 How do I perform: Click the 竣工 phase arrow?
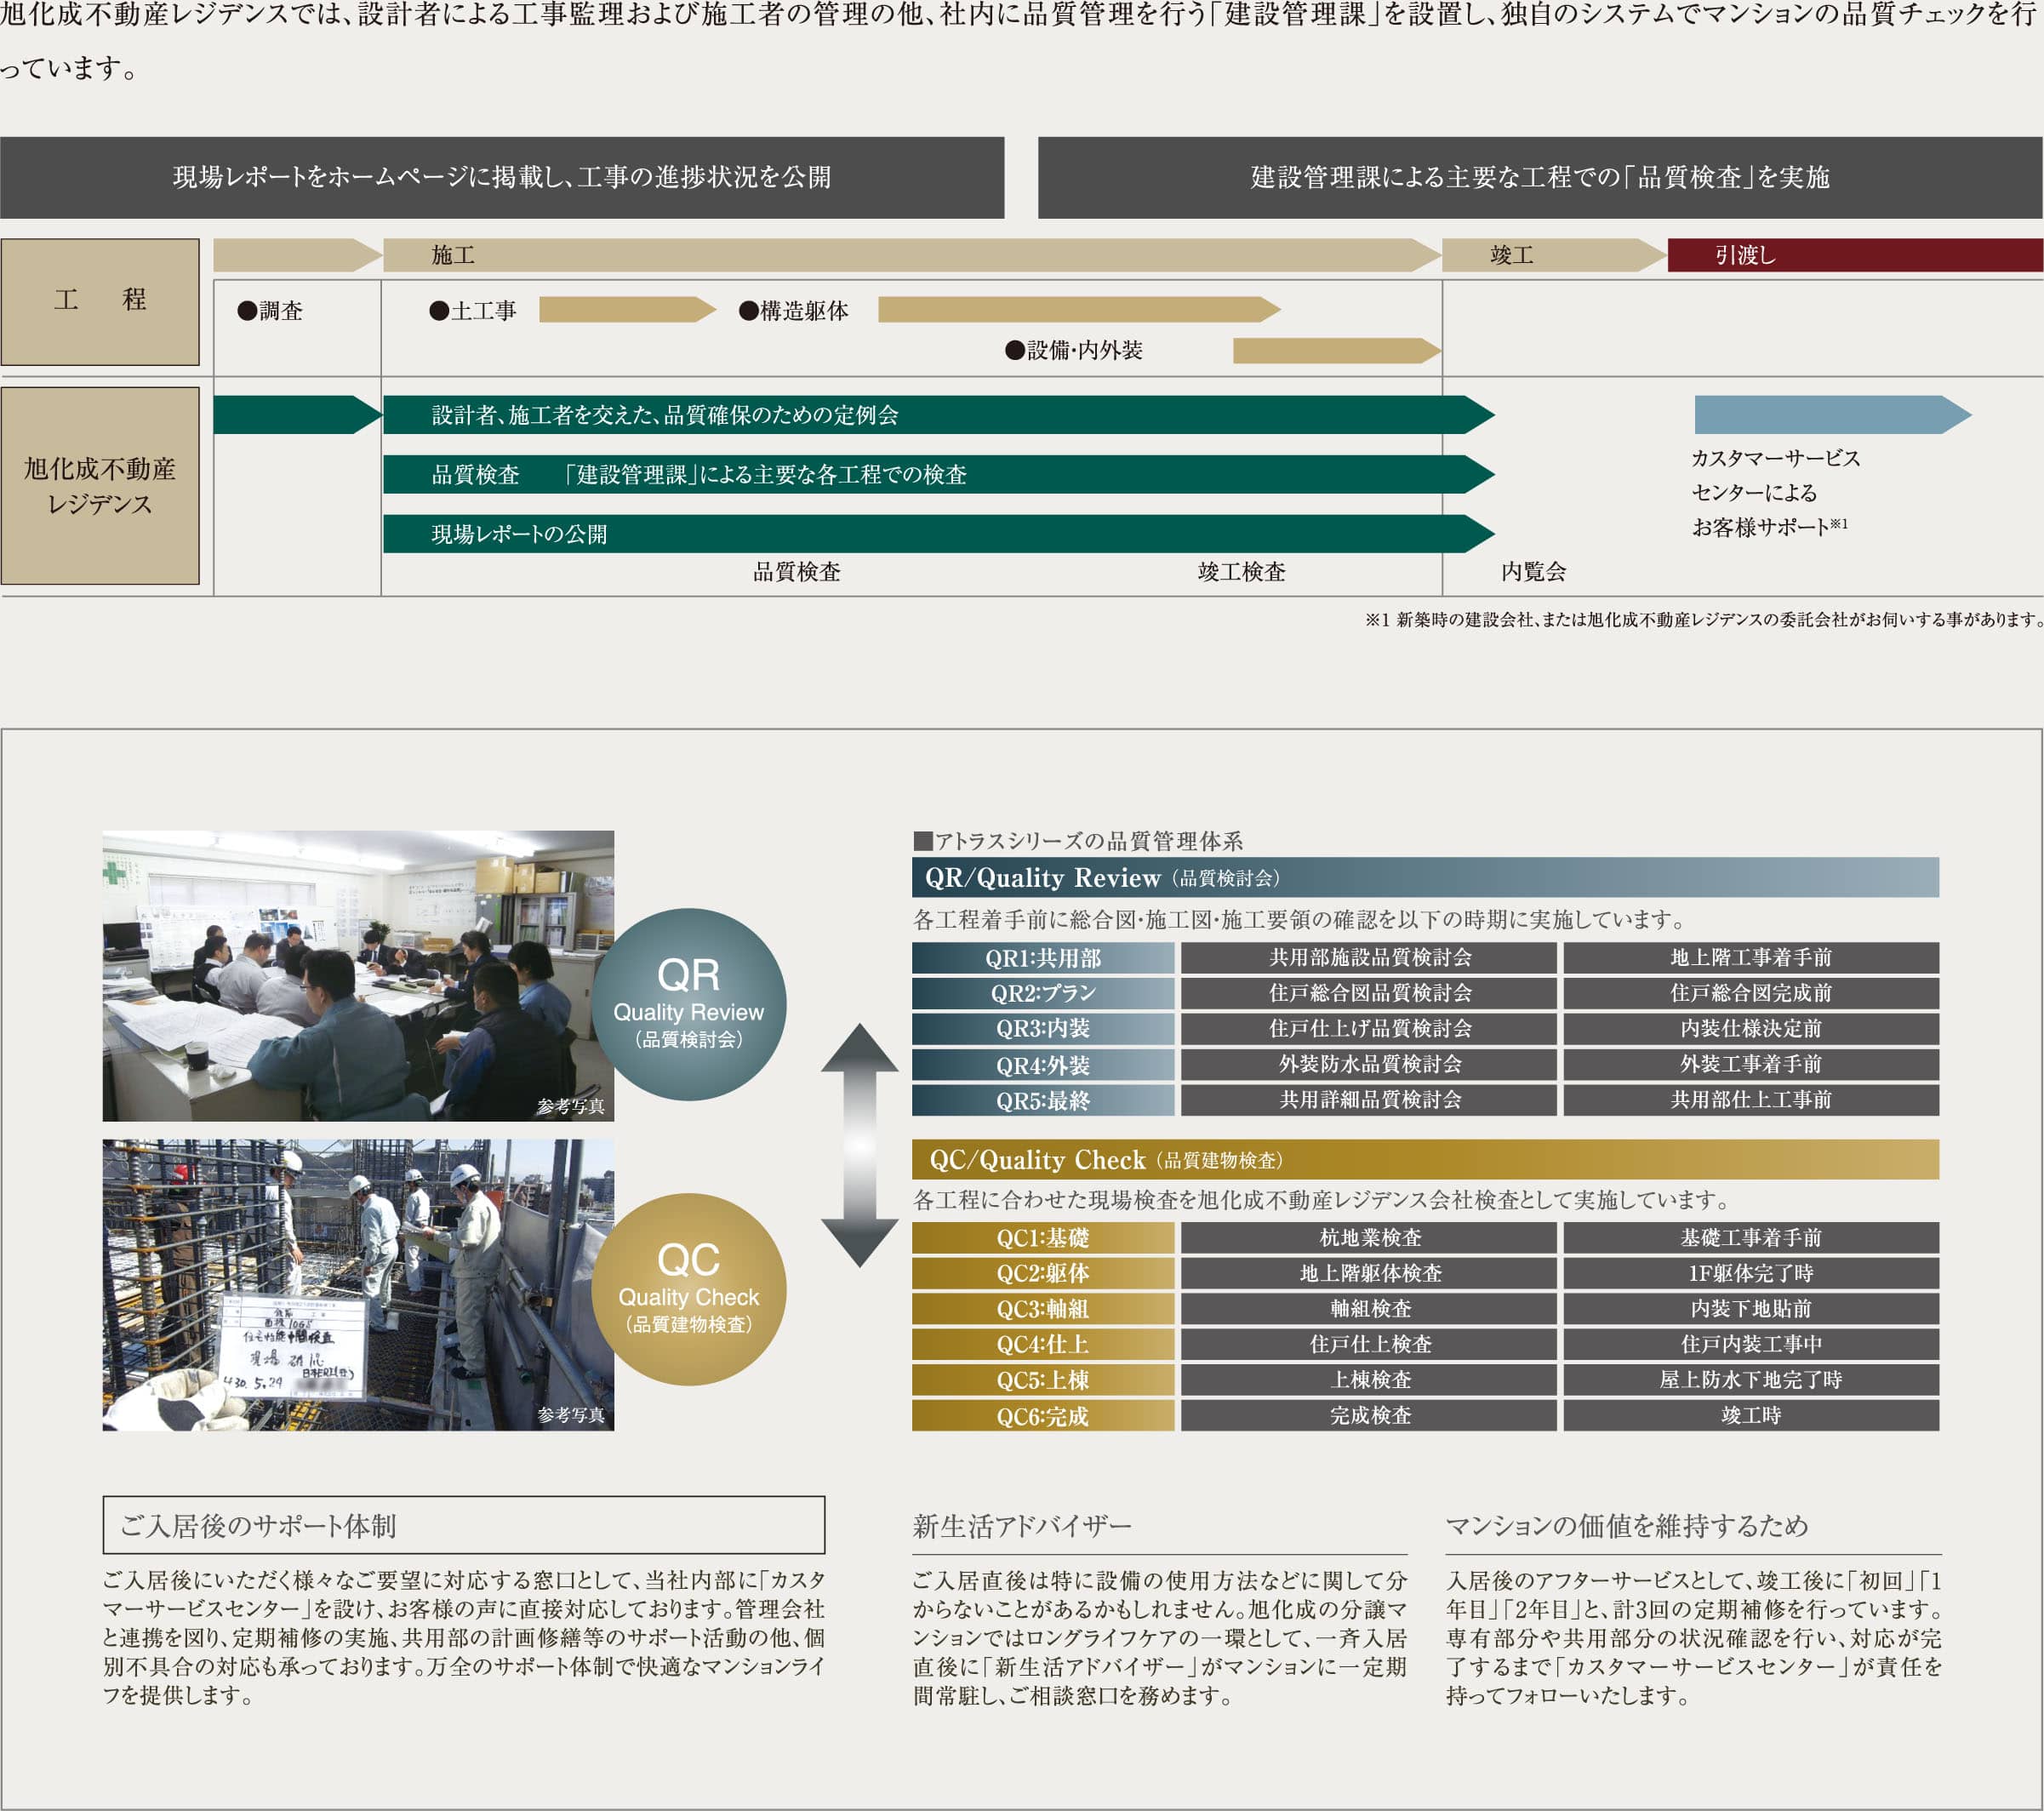(1554, 255)
